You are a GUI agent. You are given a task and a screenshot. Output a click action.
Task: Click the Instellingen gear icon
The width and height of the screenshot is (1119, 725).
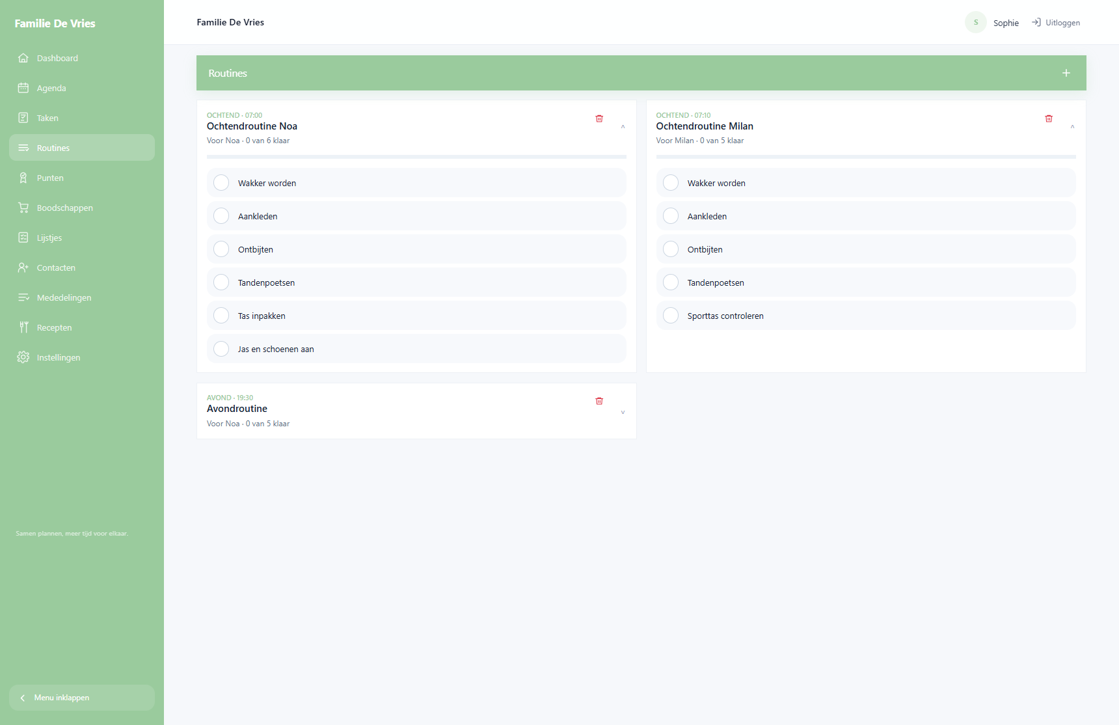[23, 357]
